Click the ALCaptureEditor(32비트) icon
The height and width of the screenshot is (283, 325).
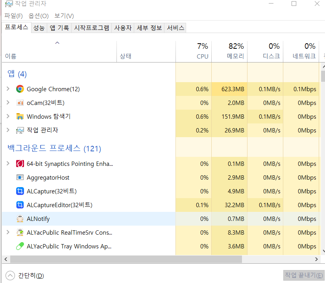point(20,205)
